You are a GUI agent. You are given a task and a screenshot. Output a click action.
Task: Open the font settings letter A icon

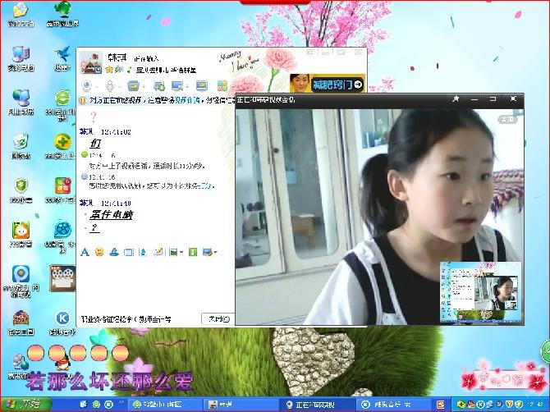tap(85, 252)
